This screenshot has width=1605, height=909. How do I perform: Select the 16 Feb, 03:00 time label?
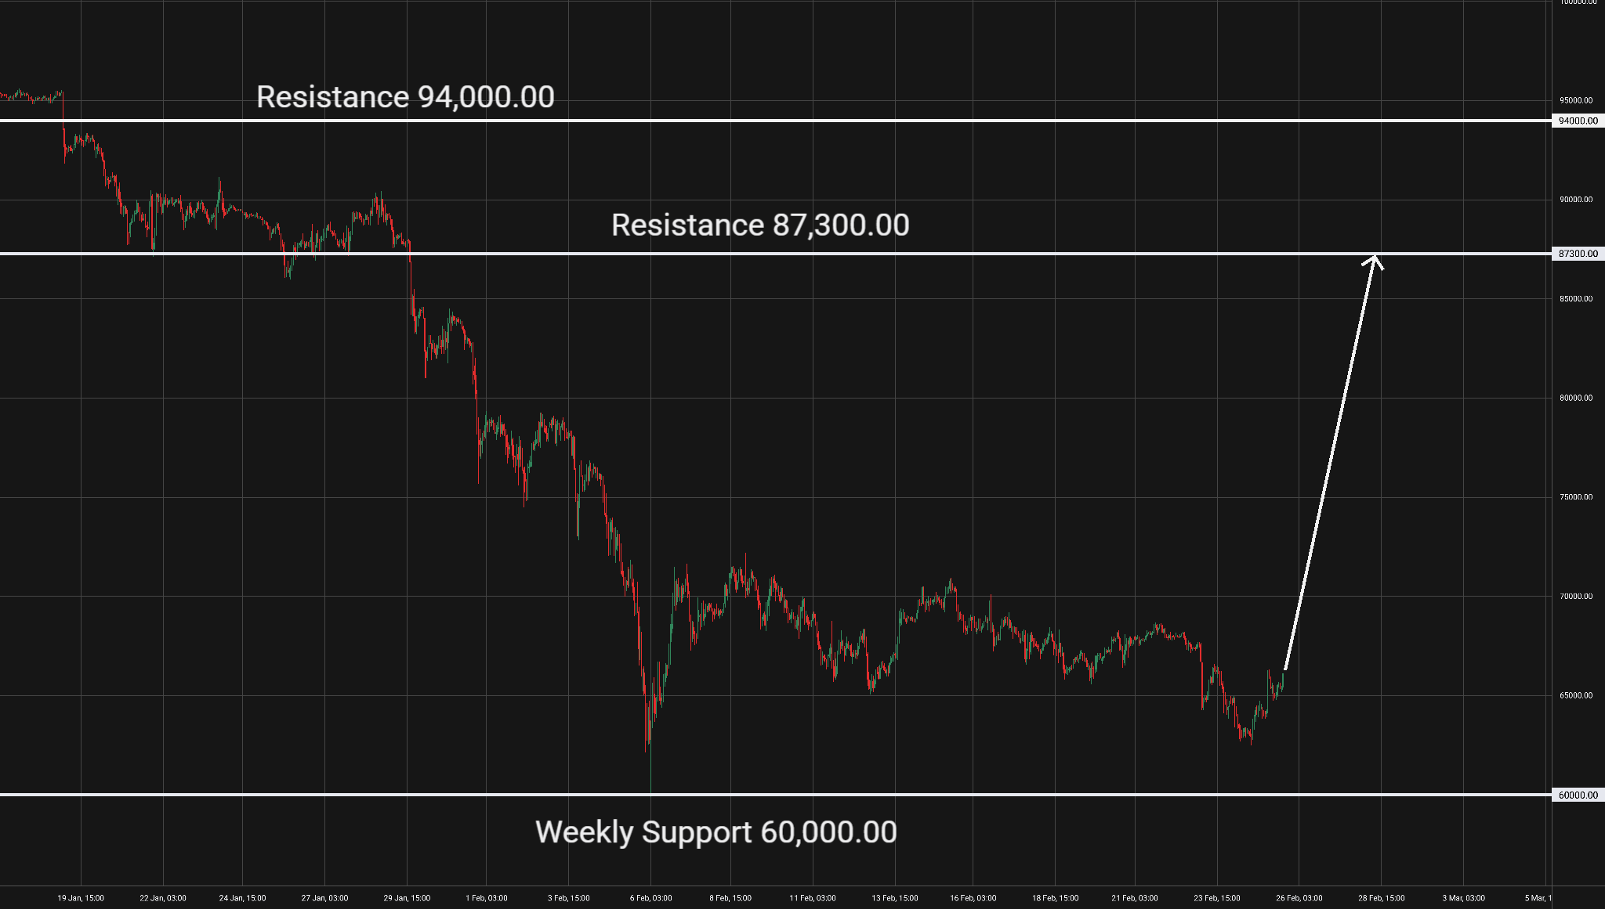coord(973,898)
